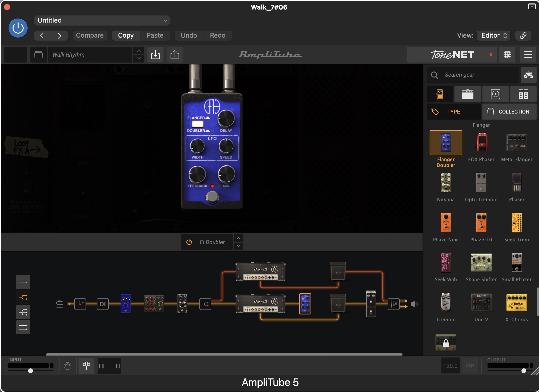Switch to TYPE filter tab

pos(454,112)
